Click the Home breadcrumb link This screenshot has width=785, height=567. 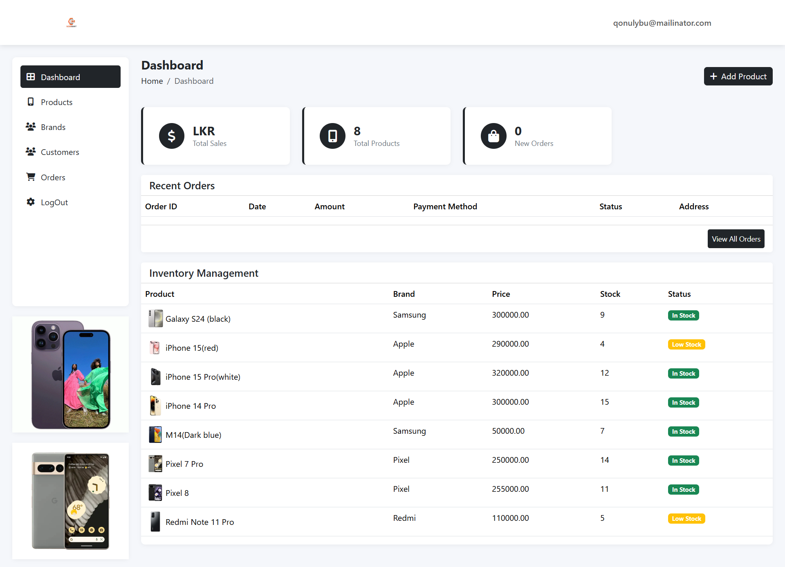[x=152, y=81]
